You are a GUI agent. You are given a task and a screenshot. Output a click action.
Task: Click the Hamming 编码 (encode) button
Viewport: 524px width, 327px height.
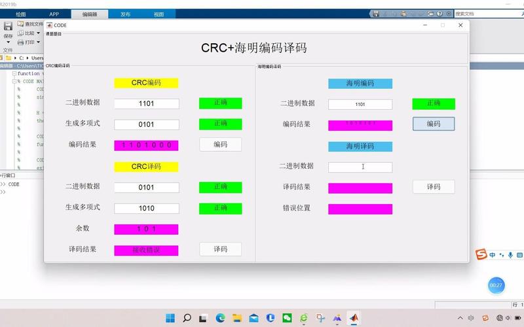click(434, 124)
